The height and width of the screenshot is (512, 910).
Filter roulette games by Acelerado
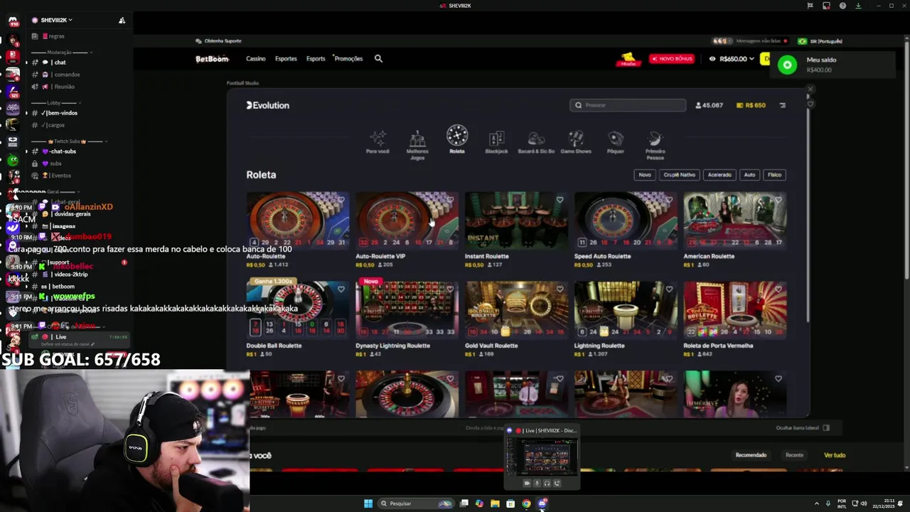pyautogui.click(x=719, y=174)
